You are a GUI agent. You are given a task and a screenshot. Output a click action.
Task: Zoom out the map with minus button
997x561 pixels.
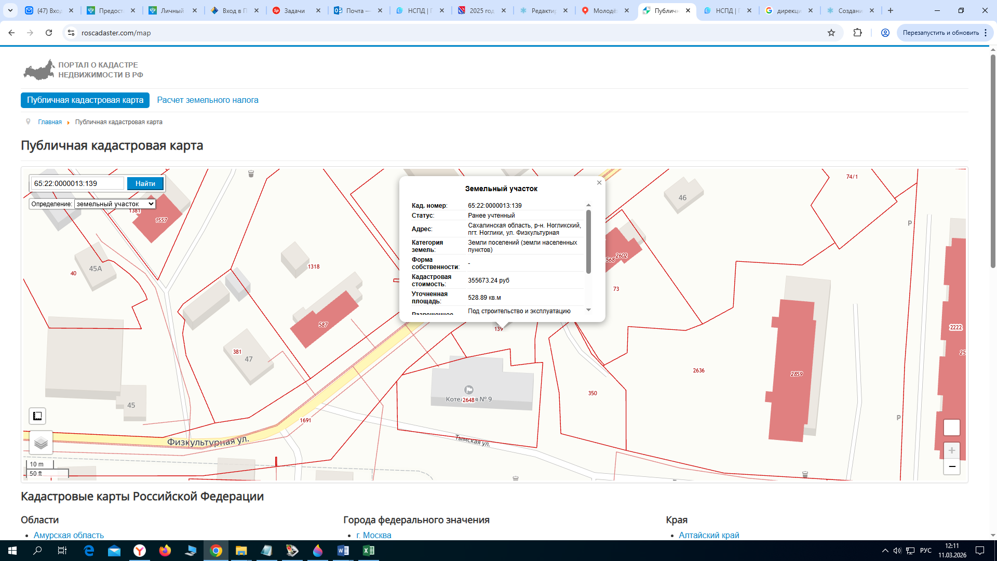pos(951,466)
